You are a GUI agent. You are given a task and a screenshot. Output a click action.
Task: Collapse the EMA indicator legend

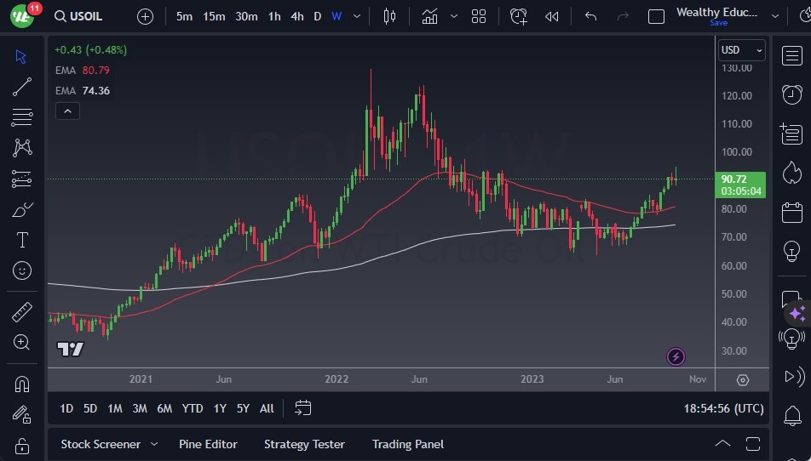click(x=66, y=111)
